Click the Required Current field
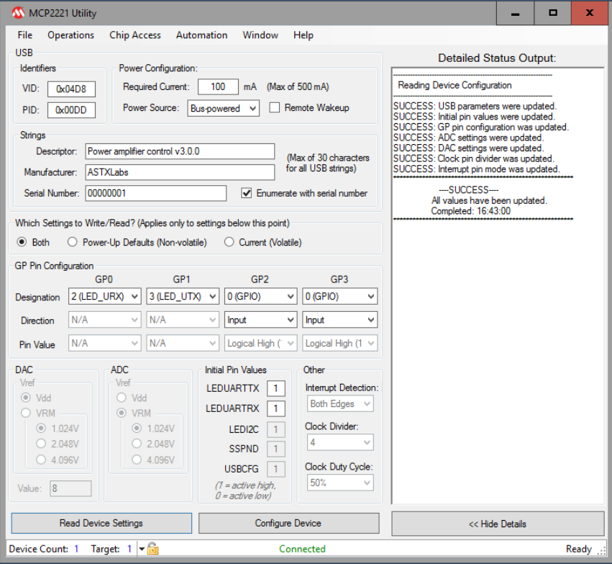This screenshot has height=564, width=612. click(x=218, y=86)
